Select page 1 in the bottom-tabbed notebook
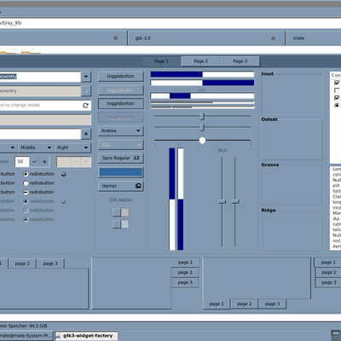Image resolution: width=341 pixels, height=341 pixels. [x=217, y=303]
